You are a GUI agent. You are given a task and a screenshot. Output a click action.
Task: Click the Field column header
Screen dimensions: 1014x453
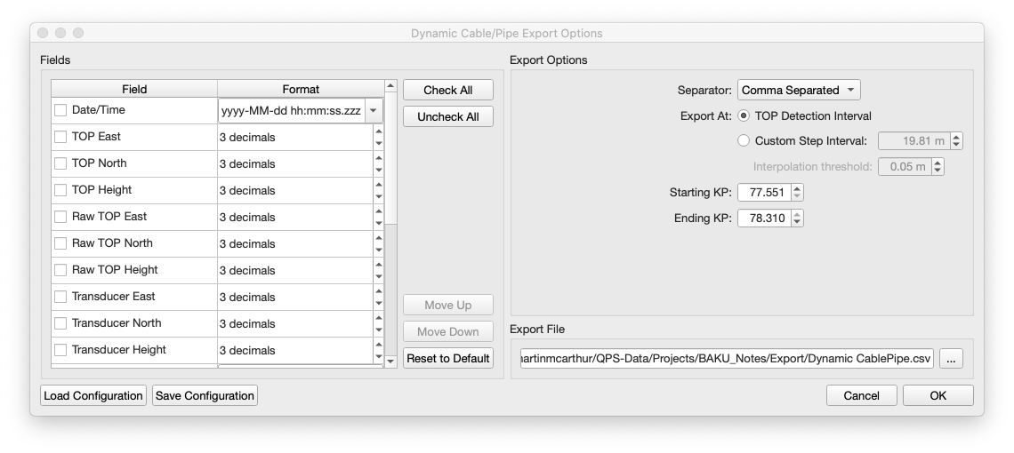click(134, 89)
